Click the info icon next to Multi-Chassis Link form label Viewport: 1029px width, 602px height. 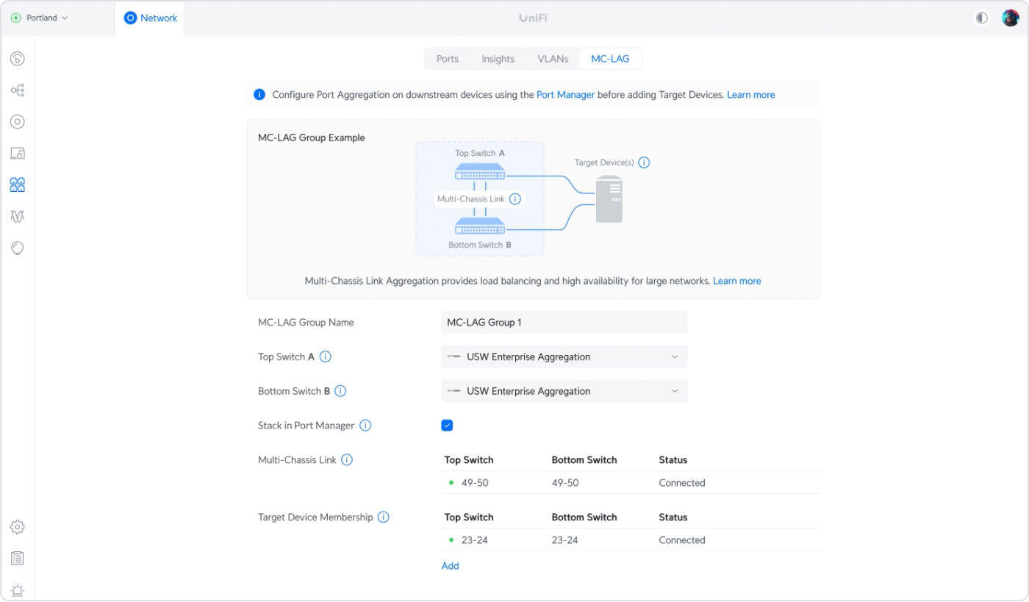(x=347, y=460)
